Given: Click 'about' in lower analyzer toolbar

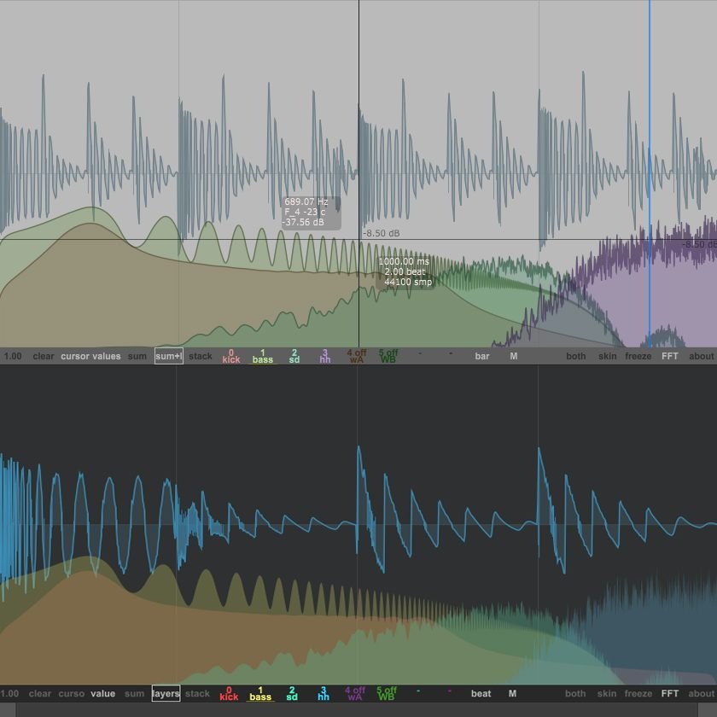Looking at the screenshot, I should (701, 694).
